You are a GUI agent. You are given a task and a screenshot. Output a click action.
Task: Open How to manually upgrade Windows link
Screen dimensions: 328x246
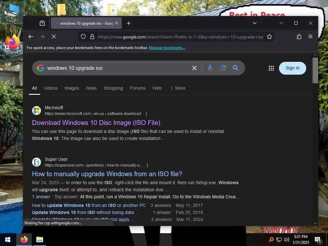click(107, 174)
